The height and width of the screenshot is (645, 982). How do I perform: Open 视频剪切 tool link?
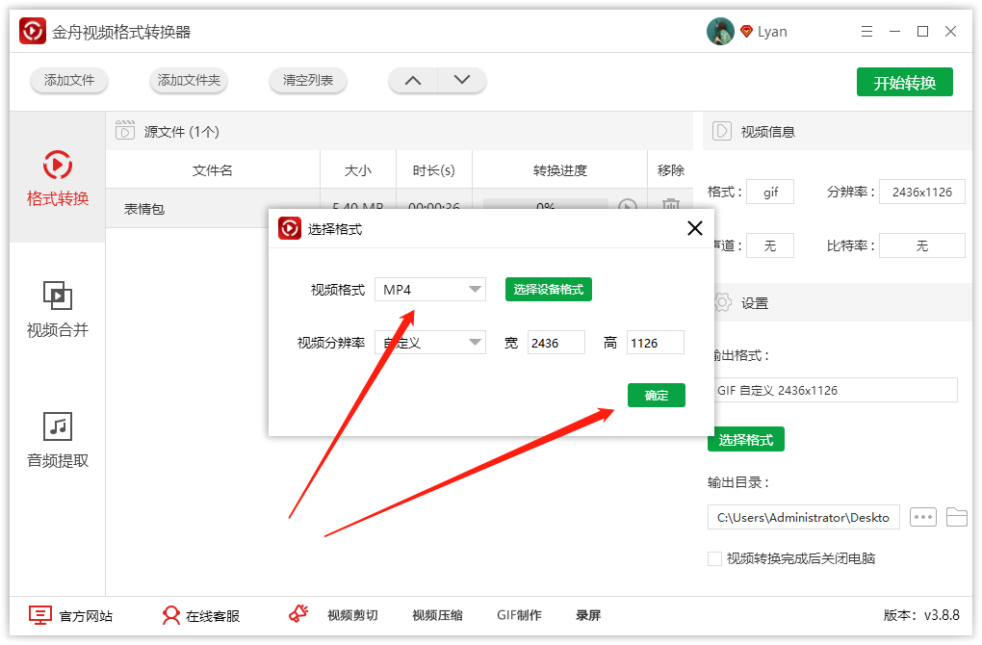coord(352,615)
